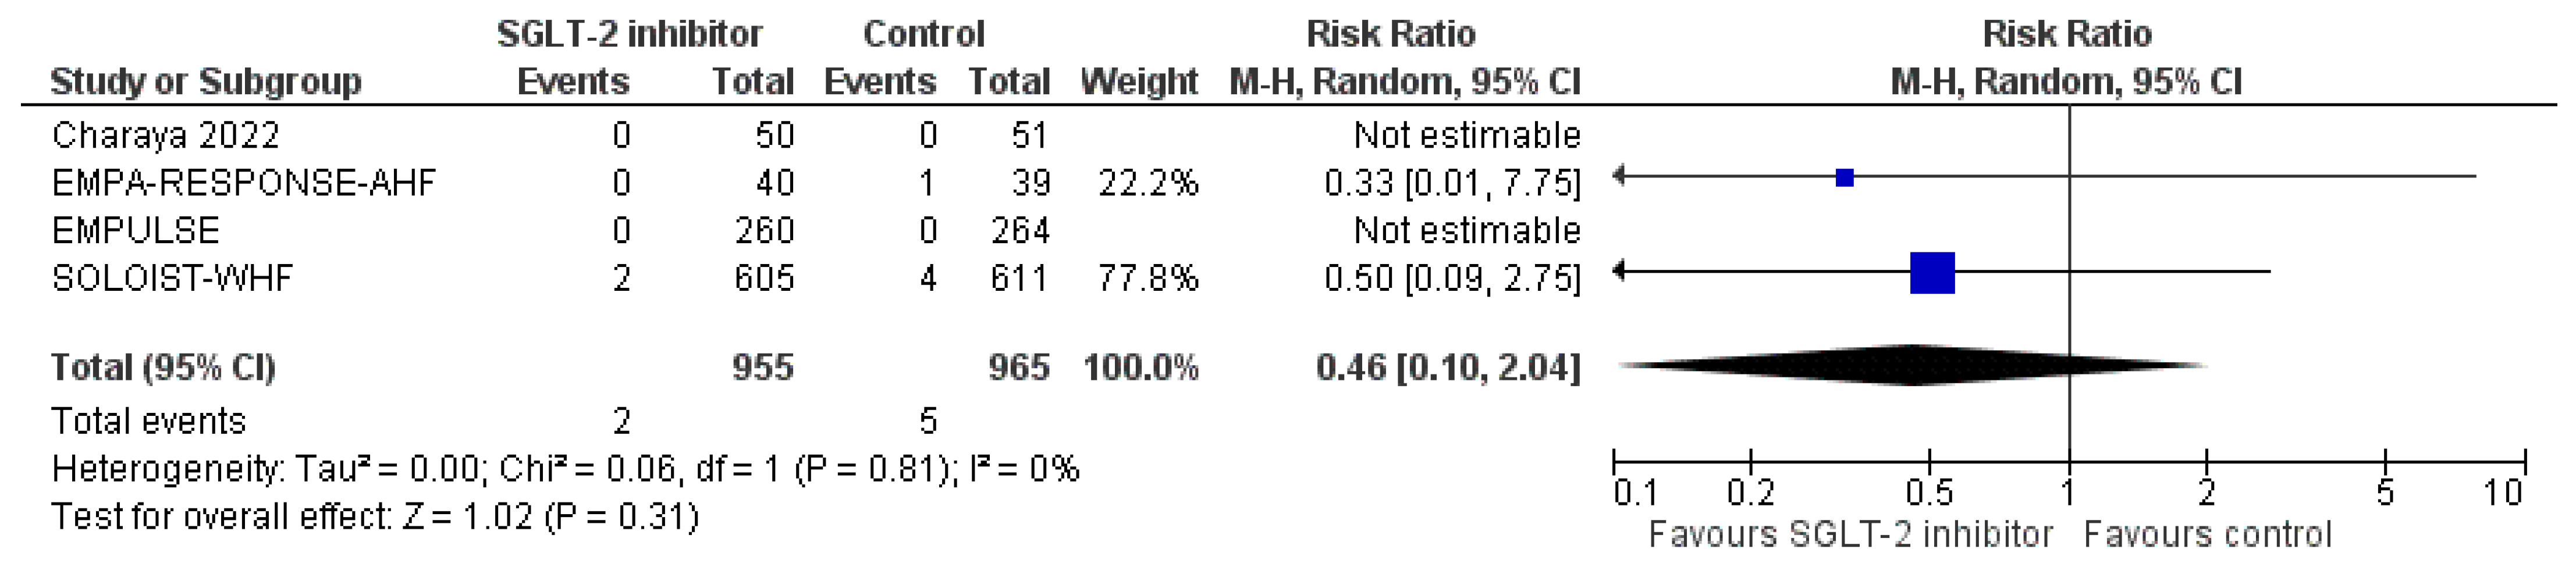Select the 'Total (95% CI)' row label
The height and width of the screenshot is (563, 2576).
(163, 367)
